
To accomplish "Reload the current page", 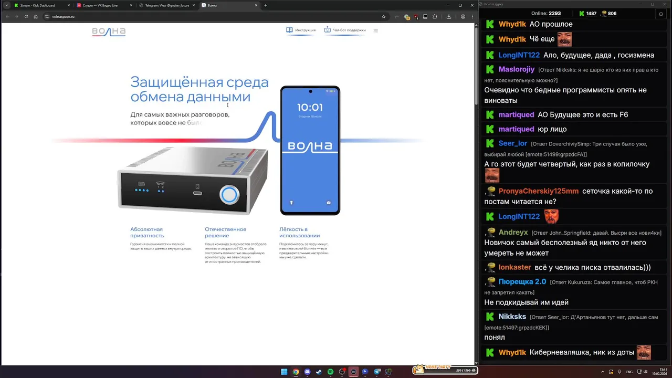I will (26, 16).
